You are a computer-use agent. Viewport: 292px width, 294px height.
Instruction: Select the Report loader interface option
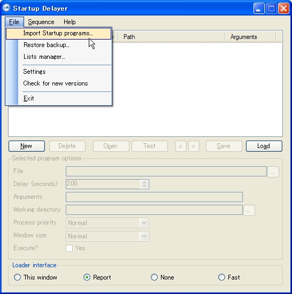(x=87, y=277)
